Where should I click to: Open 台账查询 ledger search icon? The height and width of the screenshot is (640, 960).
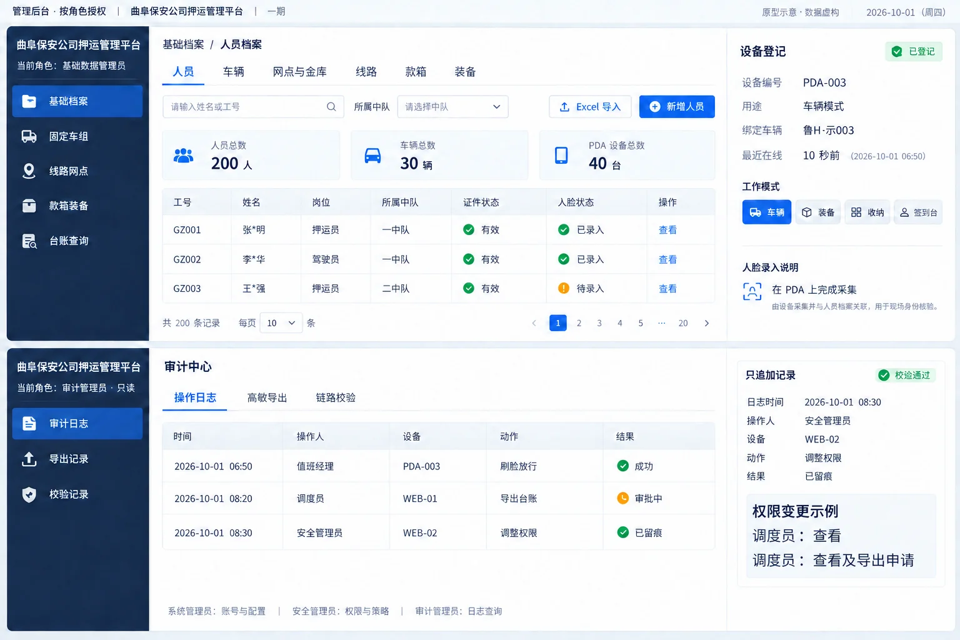(x=29, y=241)
